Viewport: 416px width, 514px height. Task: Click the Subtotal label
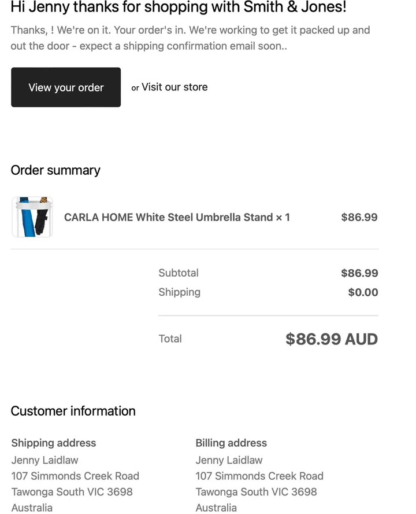[179, 273]
